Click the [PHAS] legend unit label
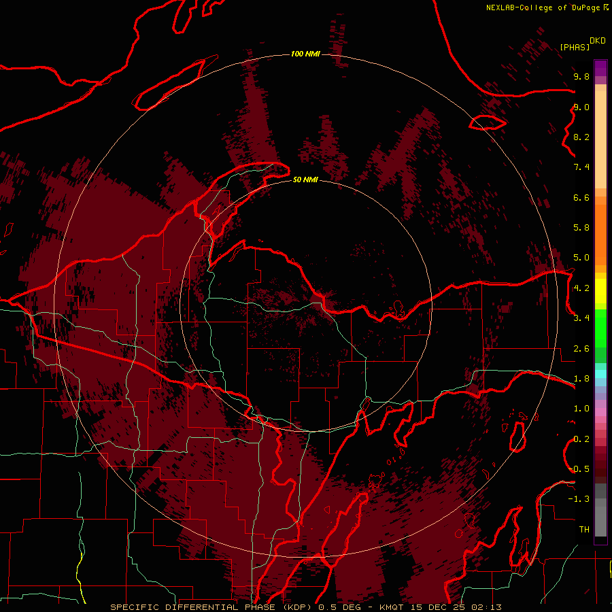The height and width of the screenshot is (612, 612). (x=575, y=47)
